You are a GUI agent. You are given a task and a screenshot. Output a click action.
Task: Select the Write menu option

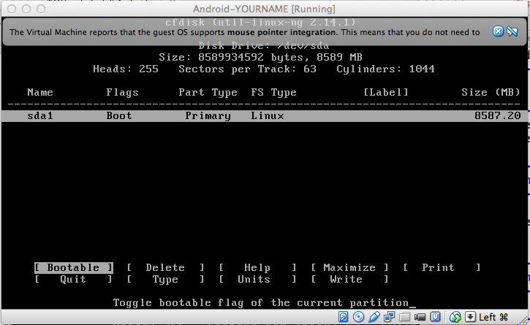coord(349,280)
